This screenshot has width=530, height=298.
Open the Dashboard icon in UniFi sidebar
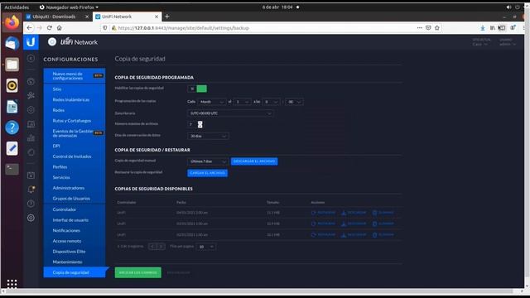point(31,82)
